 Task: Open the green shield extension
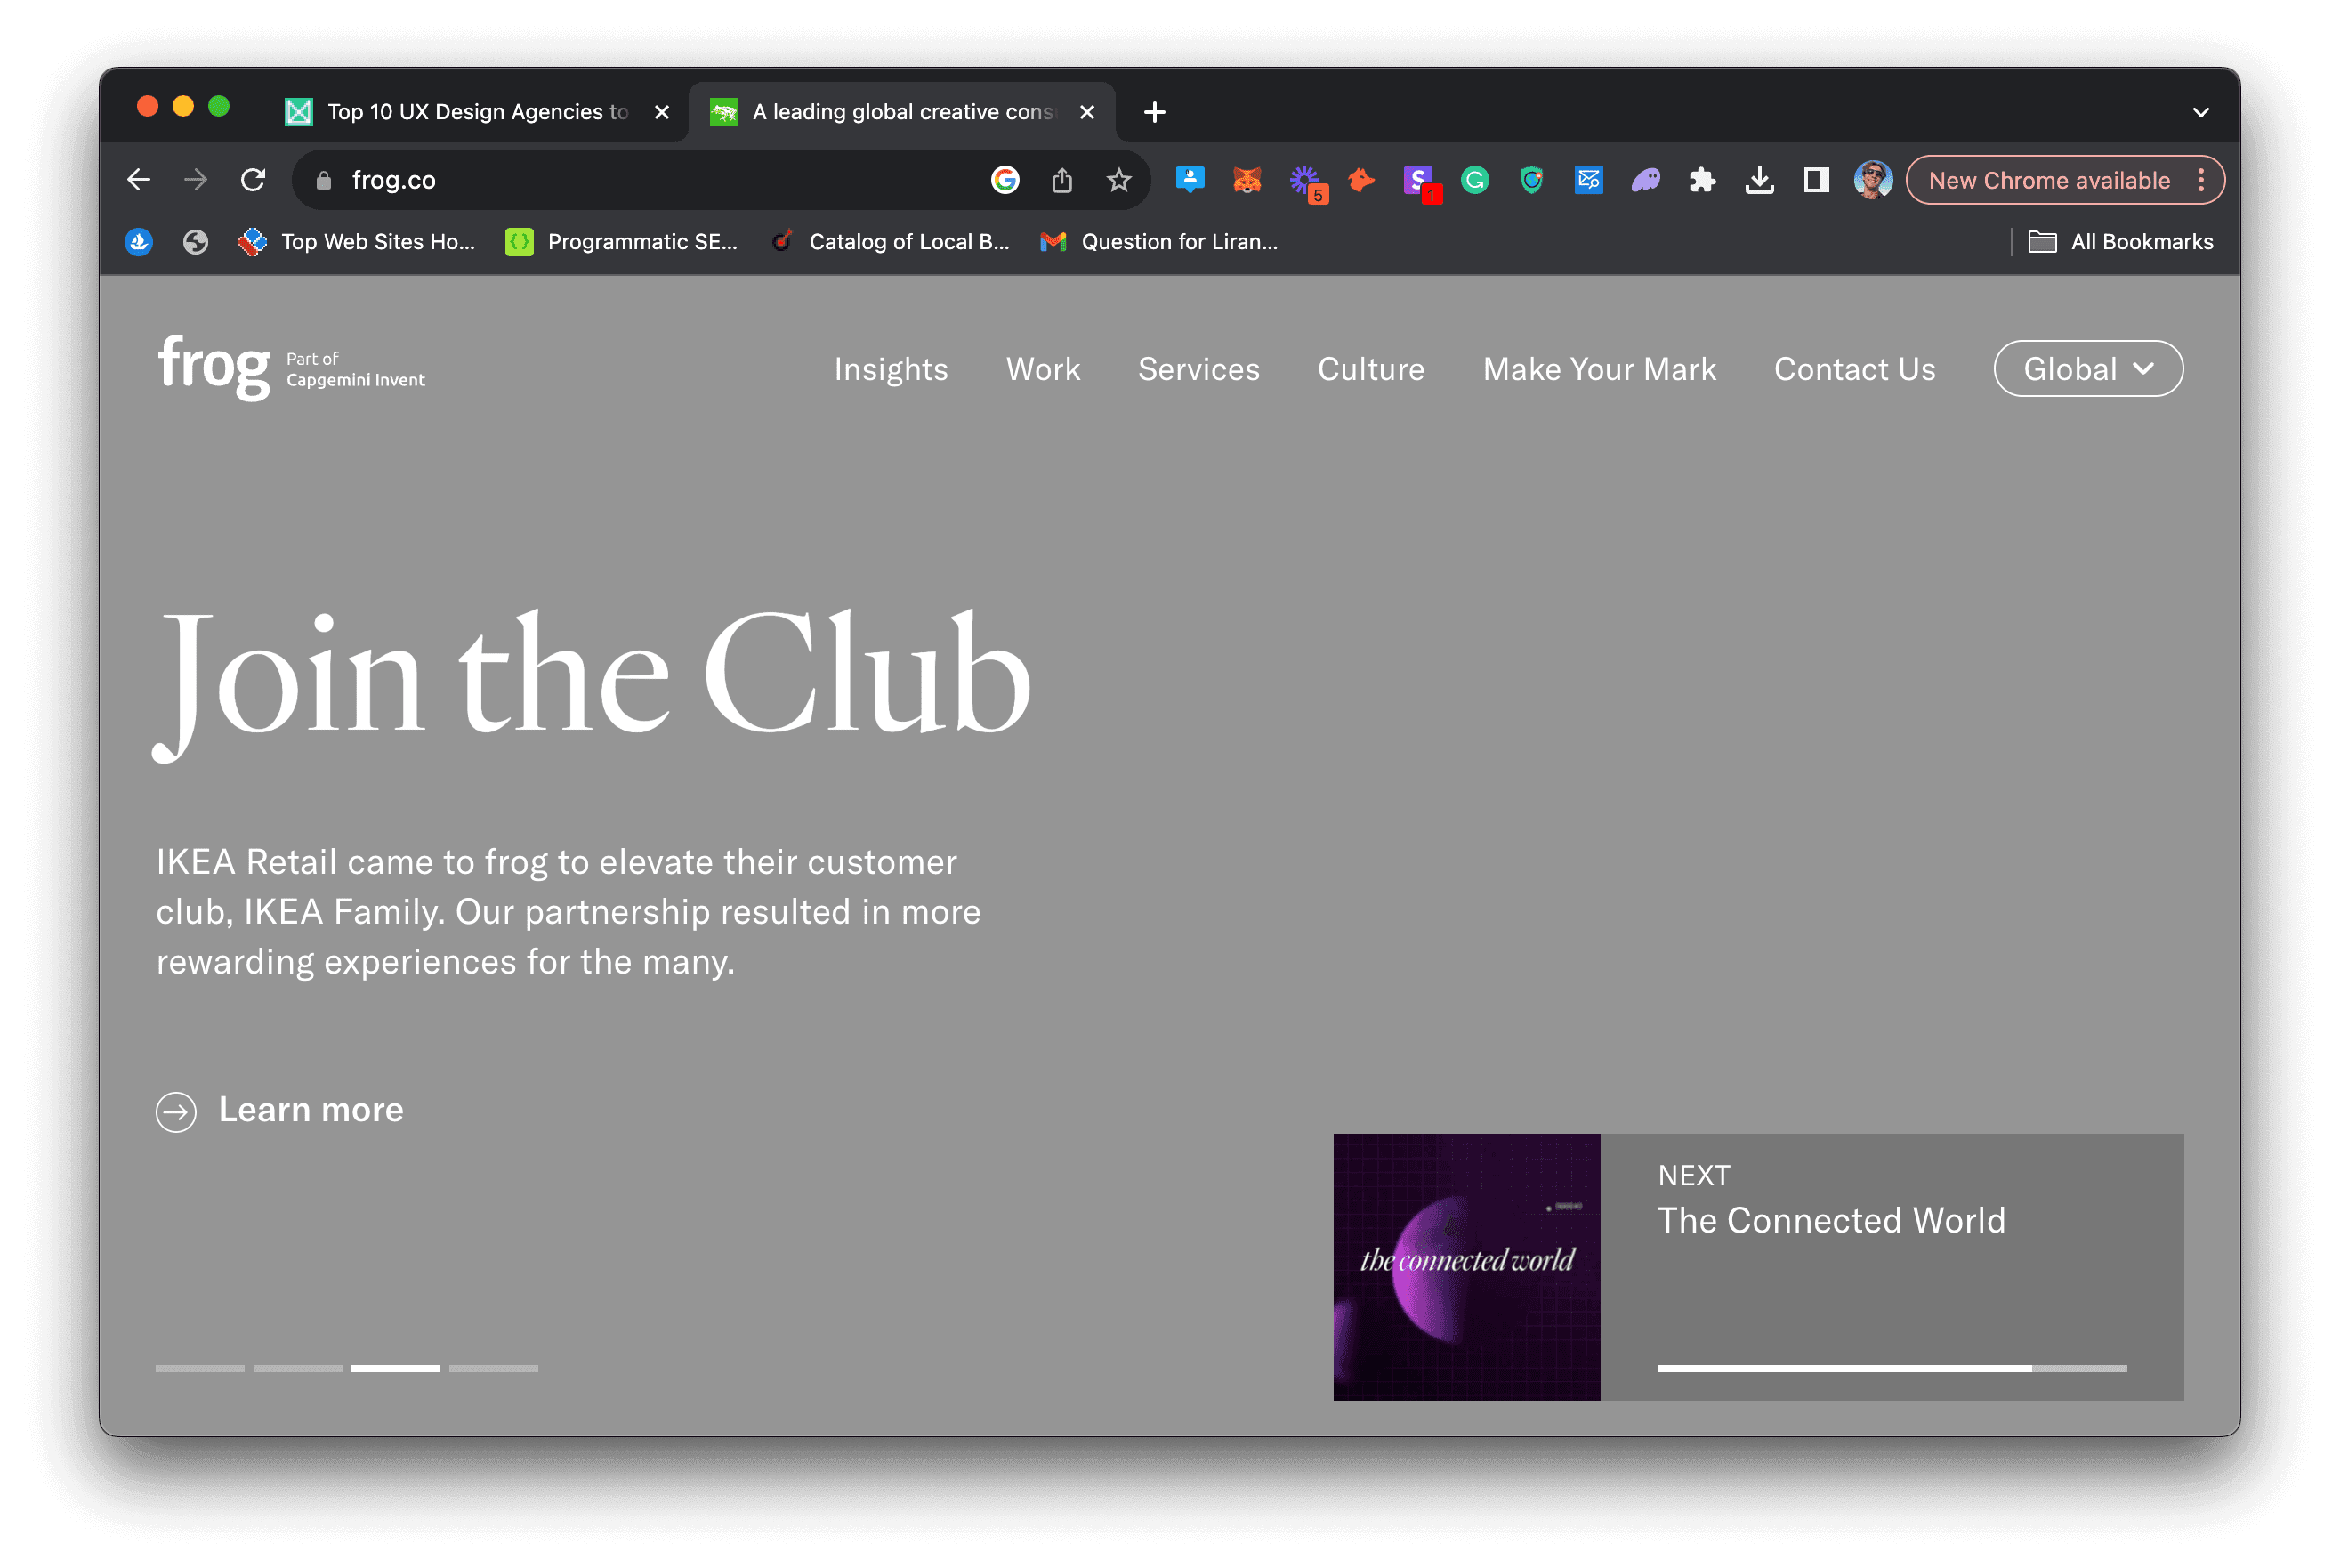[1531, 180]
